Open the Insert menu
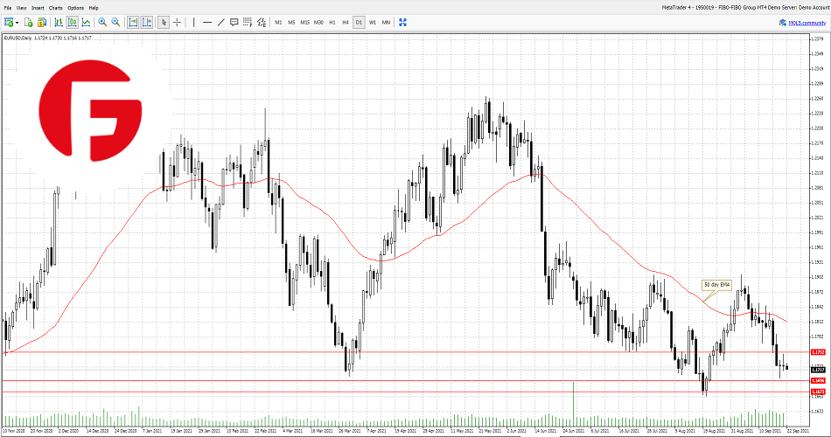The image size is (831, 437). pyautogui.click(x=38, y=7)
